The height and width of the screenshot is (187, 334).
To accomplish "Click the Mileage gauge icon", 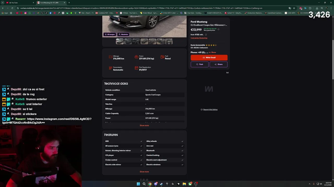I will pos(110,57).
